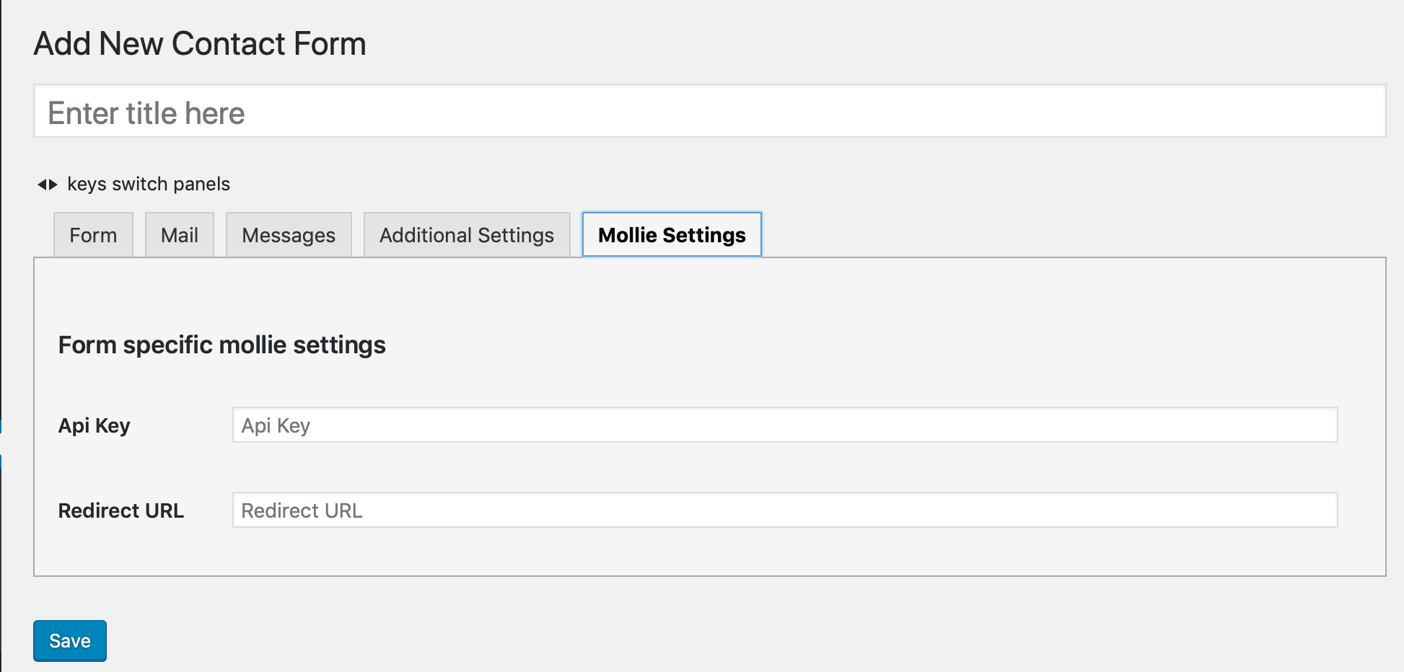Focus the Redirect URL text field
This screenshot has height=672, width=1404.
pyautogui.click(x=784, y=510)
